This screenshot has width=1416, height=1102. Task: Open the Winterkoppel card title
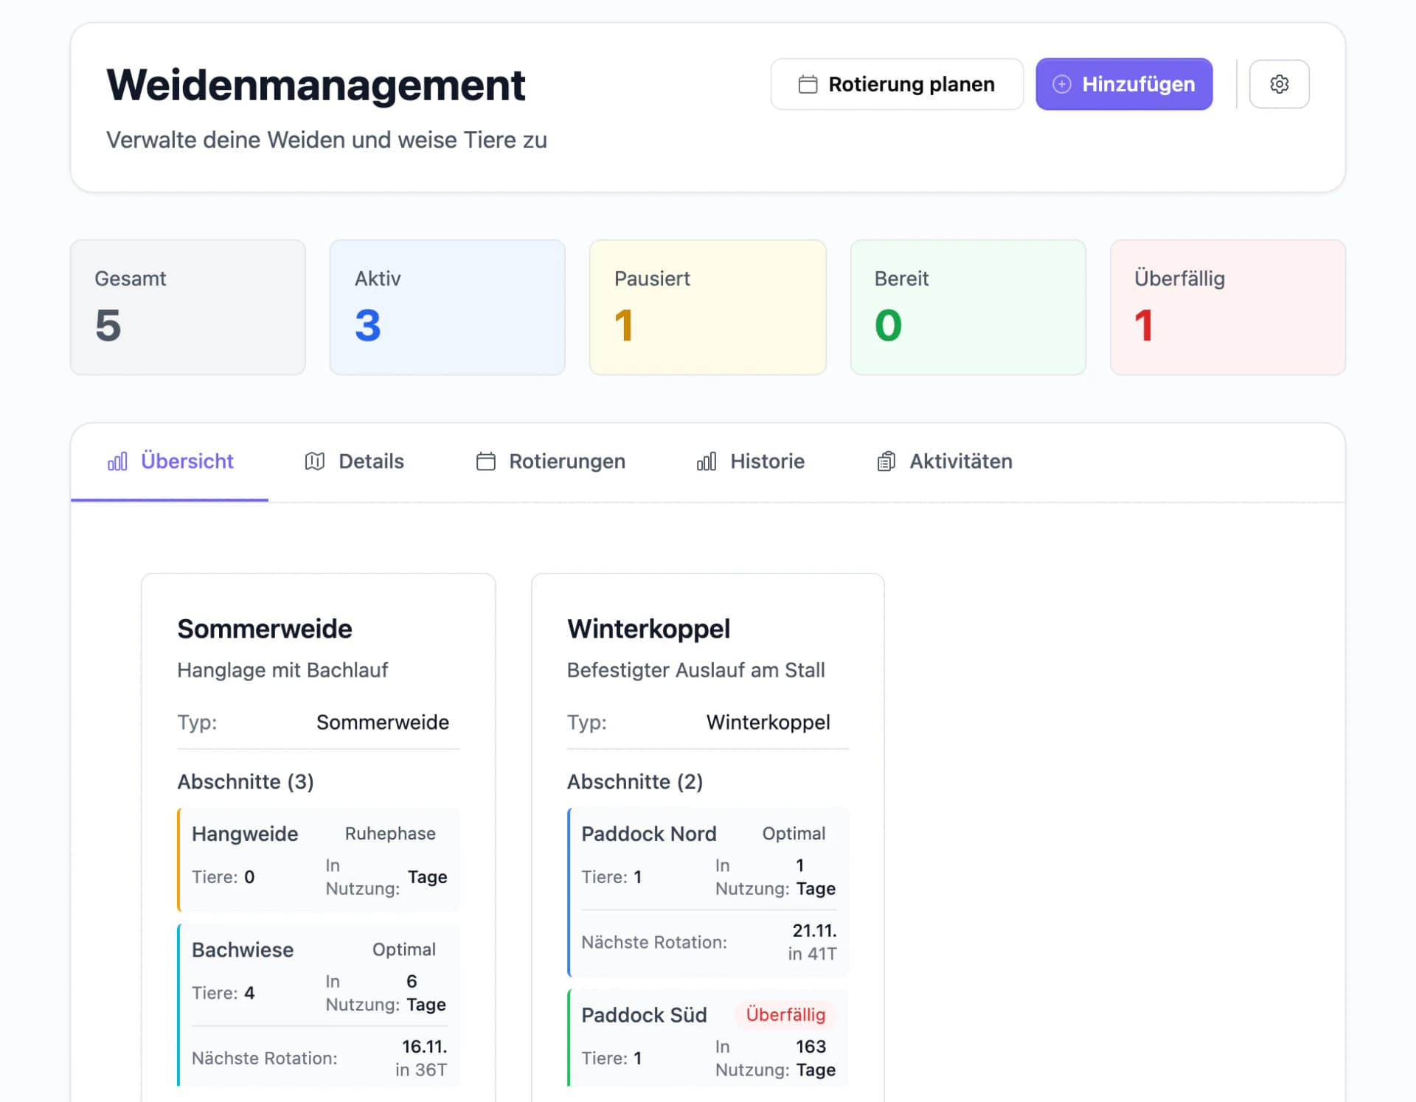tap(649, 629)
